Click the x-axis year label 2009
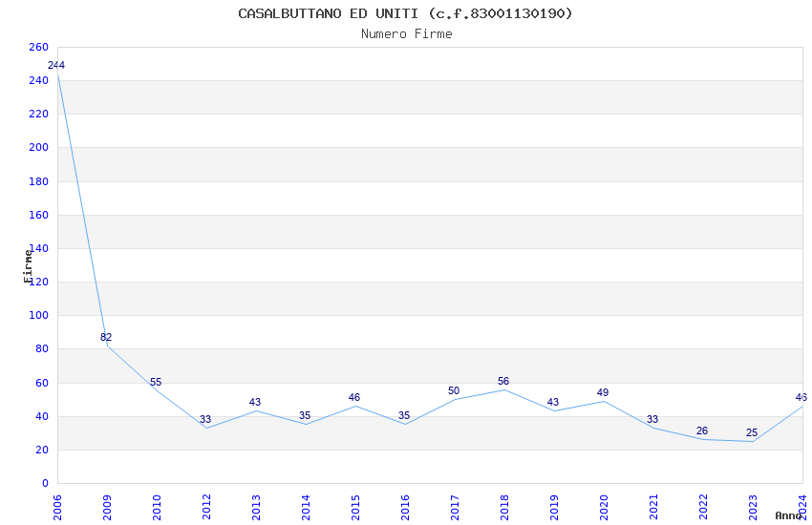Screen dimensions: 812x525 (x=107, y=508)
